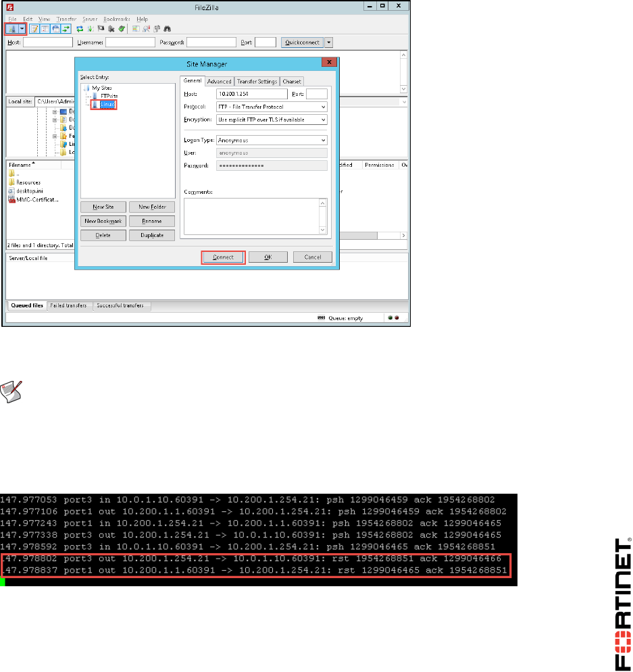Toggle local directory tree display
Viewport: 633px width, 672px height.
45,29
